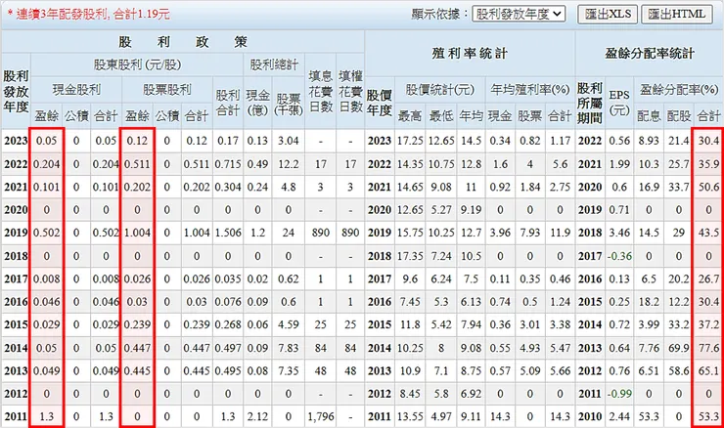Click the 8.45 highest price for 2012
This screenshot has width=724, height=428.
(x=410, y=394)
